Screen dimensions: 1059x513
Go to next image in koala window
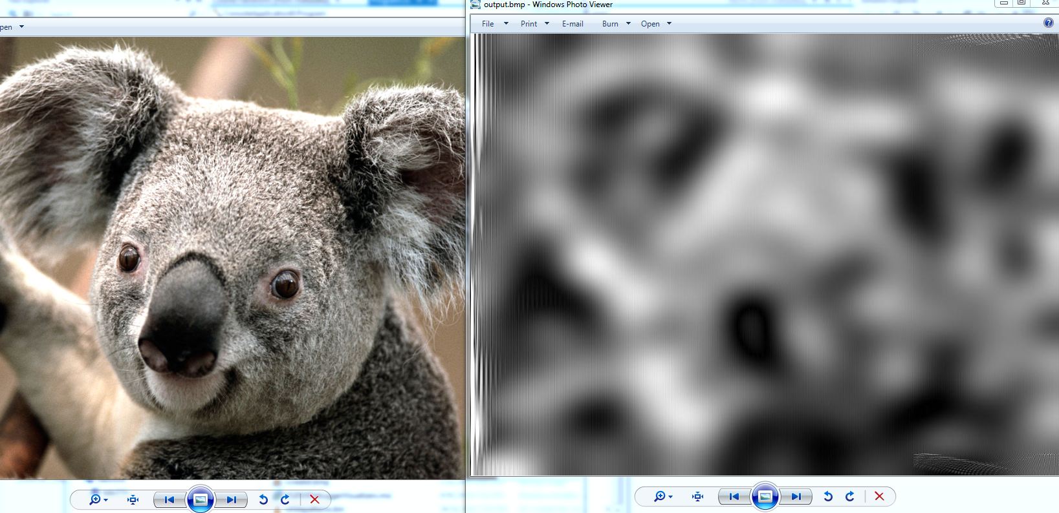231,499
